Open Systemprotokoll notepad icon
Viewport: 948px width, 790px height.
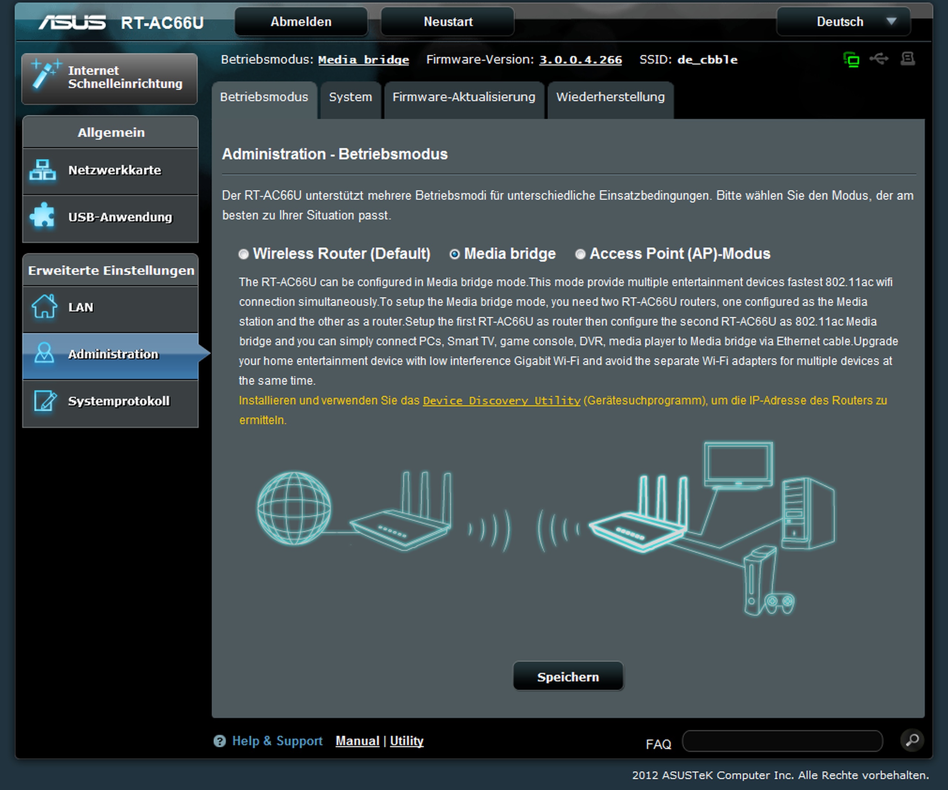coord(45,401)
